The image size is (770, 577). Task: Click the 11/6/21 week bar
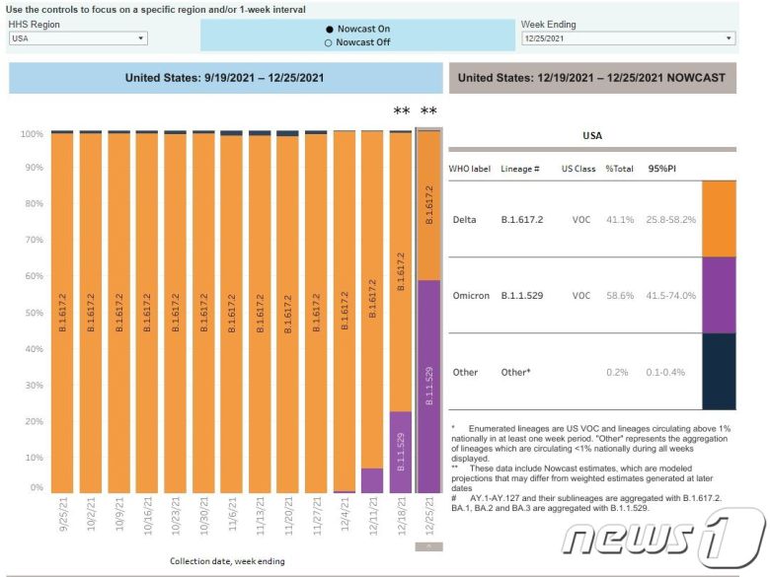pyautogui.click(x=231, y=313)
